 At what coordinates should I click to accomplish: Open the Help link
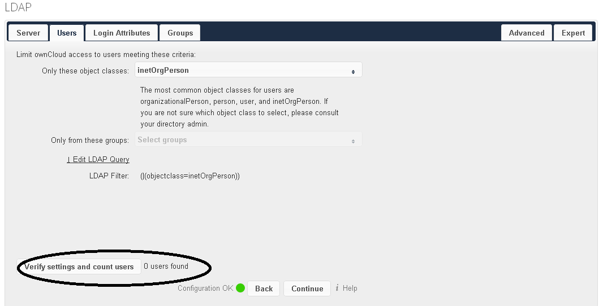pyautogui.click(x=350, y=288)
